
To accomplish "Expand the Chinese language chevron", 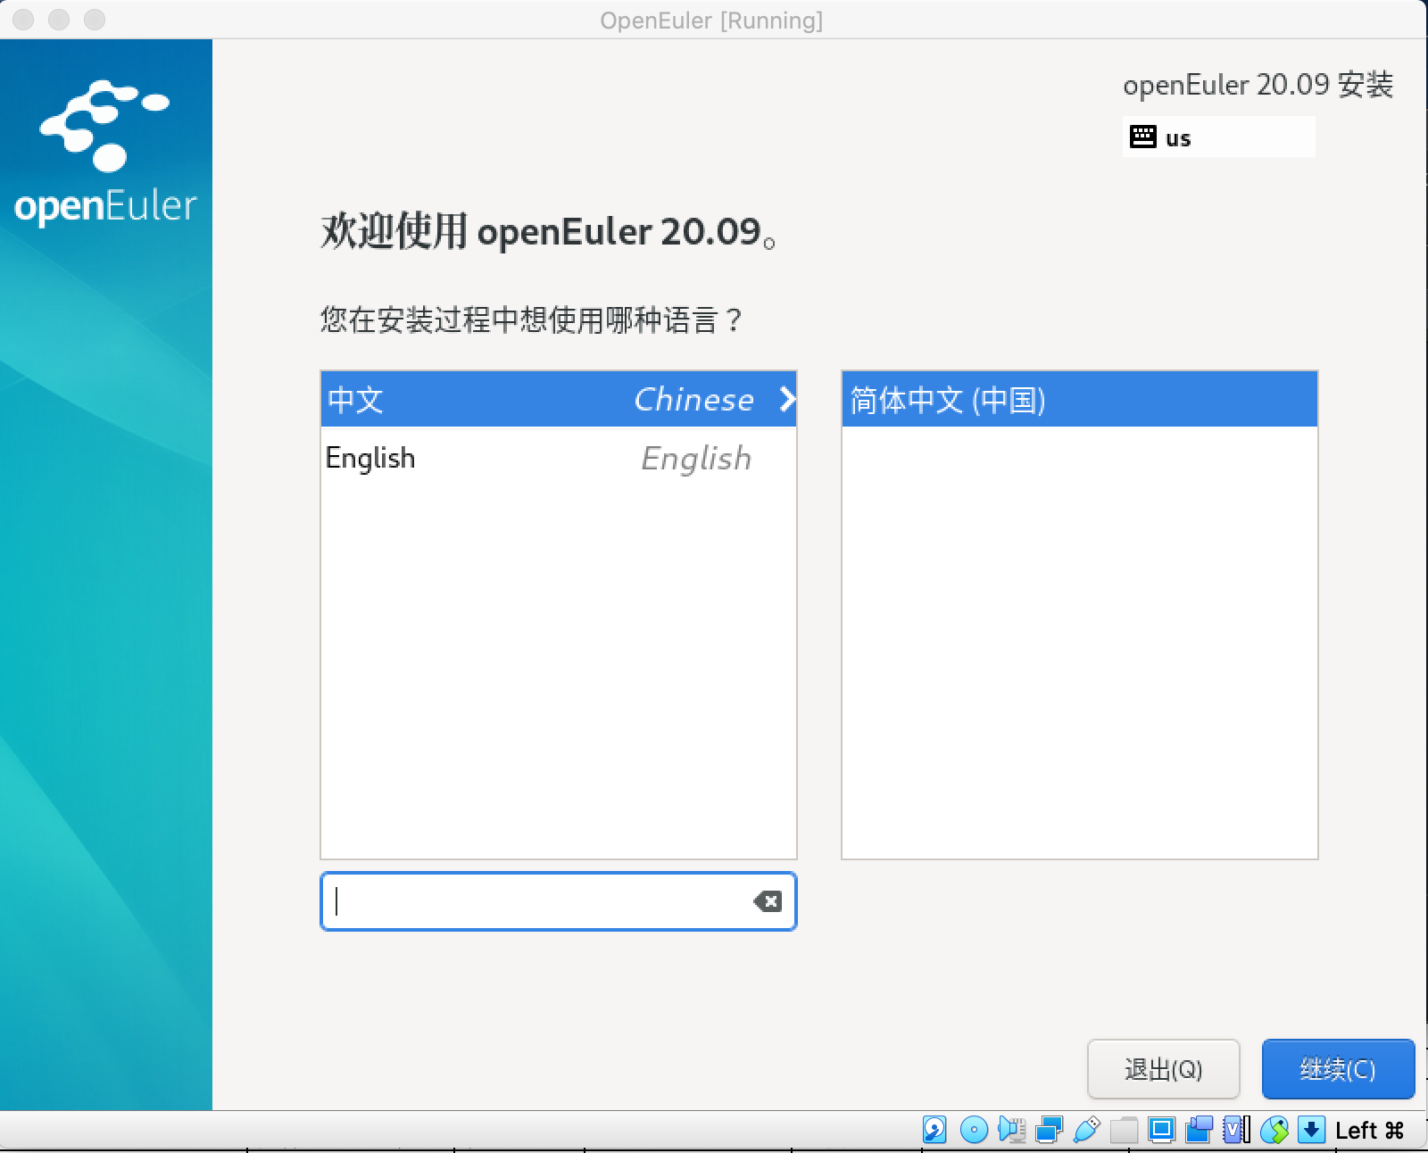I will (x=786, y=399).
